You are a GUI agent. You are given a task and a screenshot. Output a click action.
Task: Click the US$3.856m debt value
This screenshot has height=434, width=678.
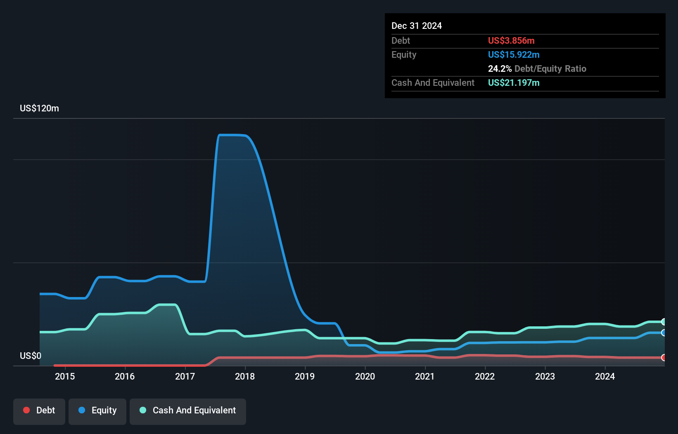click(511, 41)
